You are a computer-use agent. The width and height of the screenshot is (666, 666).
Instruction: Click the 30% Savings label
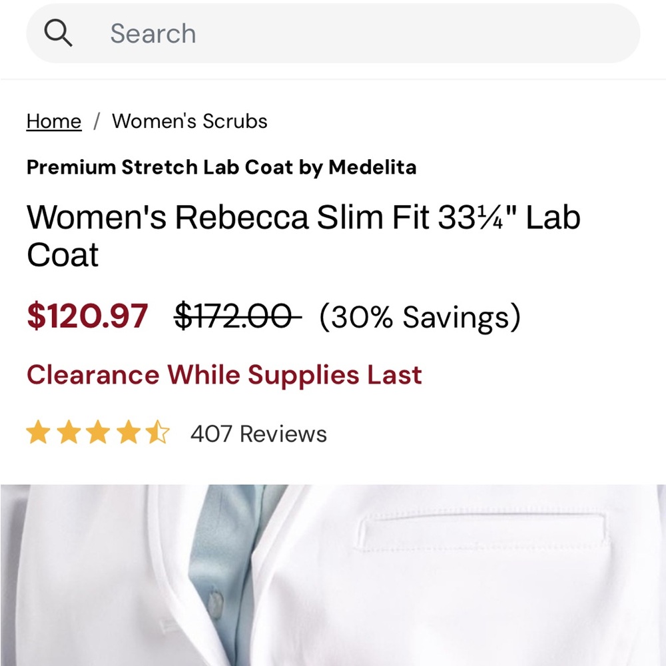420,318
